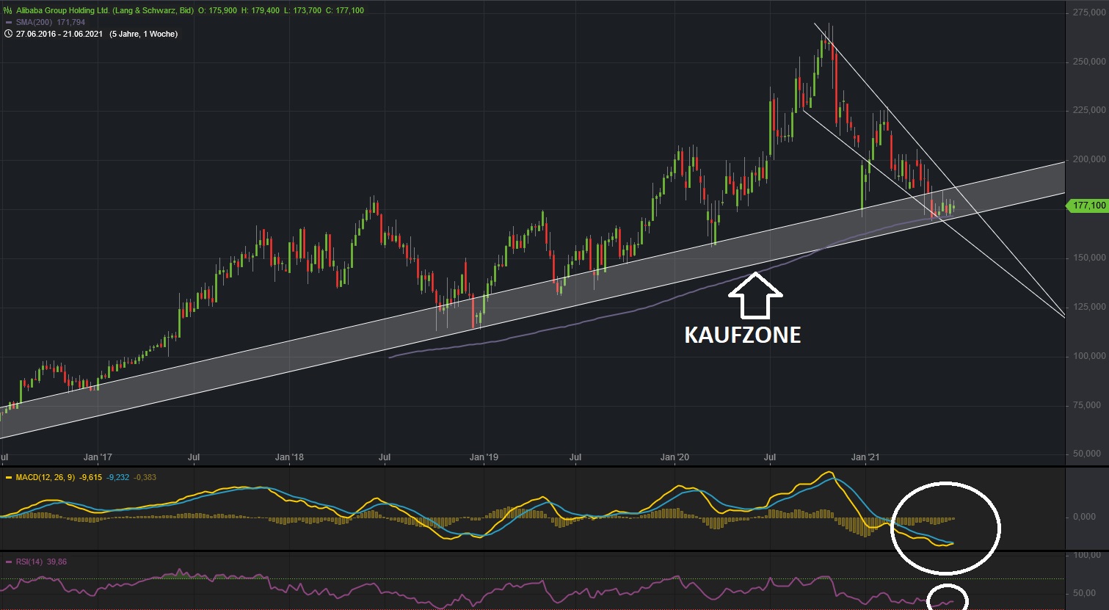1109x610 pixels.
Task: Open the Lang & Schwarz, Bid data source selector
Action: coord(151,10)
